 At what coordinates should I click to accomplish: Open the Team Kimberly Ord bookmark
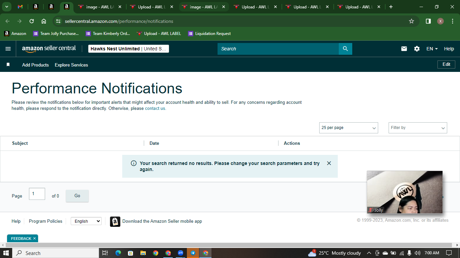pos(108,34)
